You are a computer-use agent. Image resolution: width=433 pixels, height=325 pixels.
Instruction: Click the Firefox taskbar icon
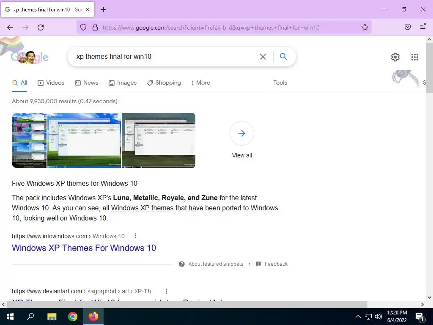coord(93,317)
